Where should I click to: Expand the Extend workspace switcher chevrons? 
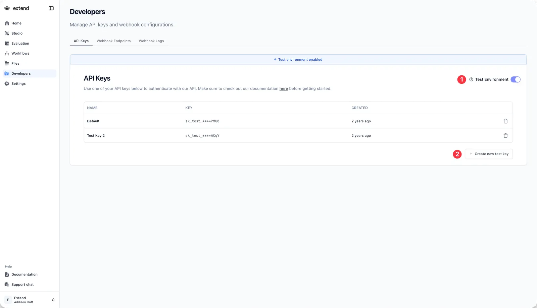[x=53, y=300]
